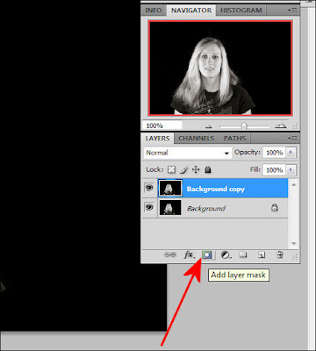Click the 'Opacity:' label

click(247, 152)
